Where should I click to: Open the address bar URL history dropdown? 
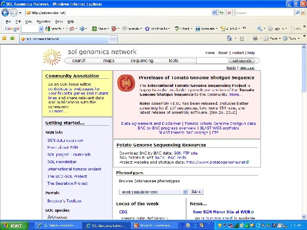pos(214,13)
